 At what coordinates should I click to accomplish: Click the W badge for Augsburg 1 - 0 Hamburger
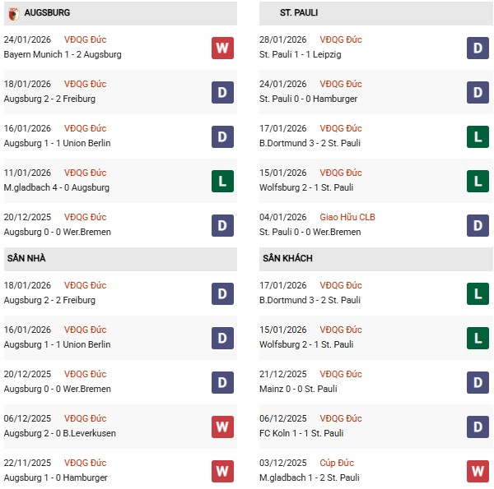tap(222, 471)
